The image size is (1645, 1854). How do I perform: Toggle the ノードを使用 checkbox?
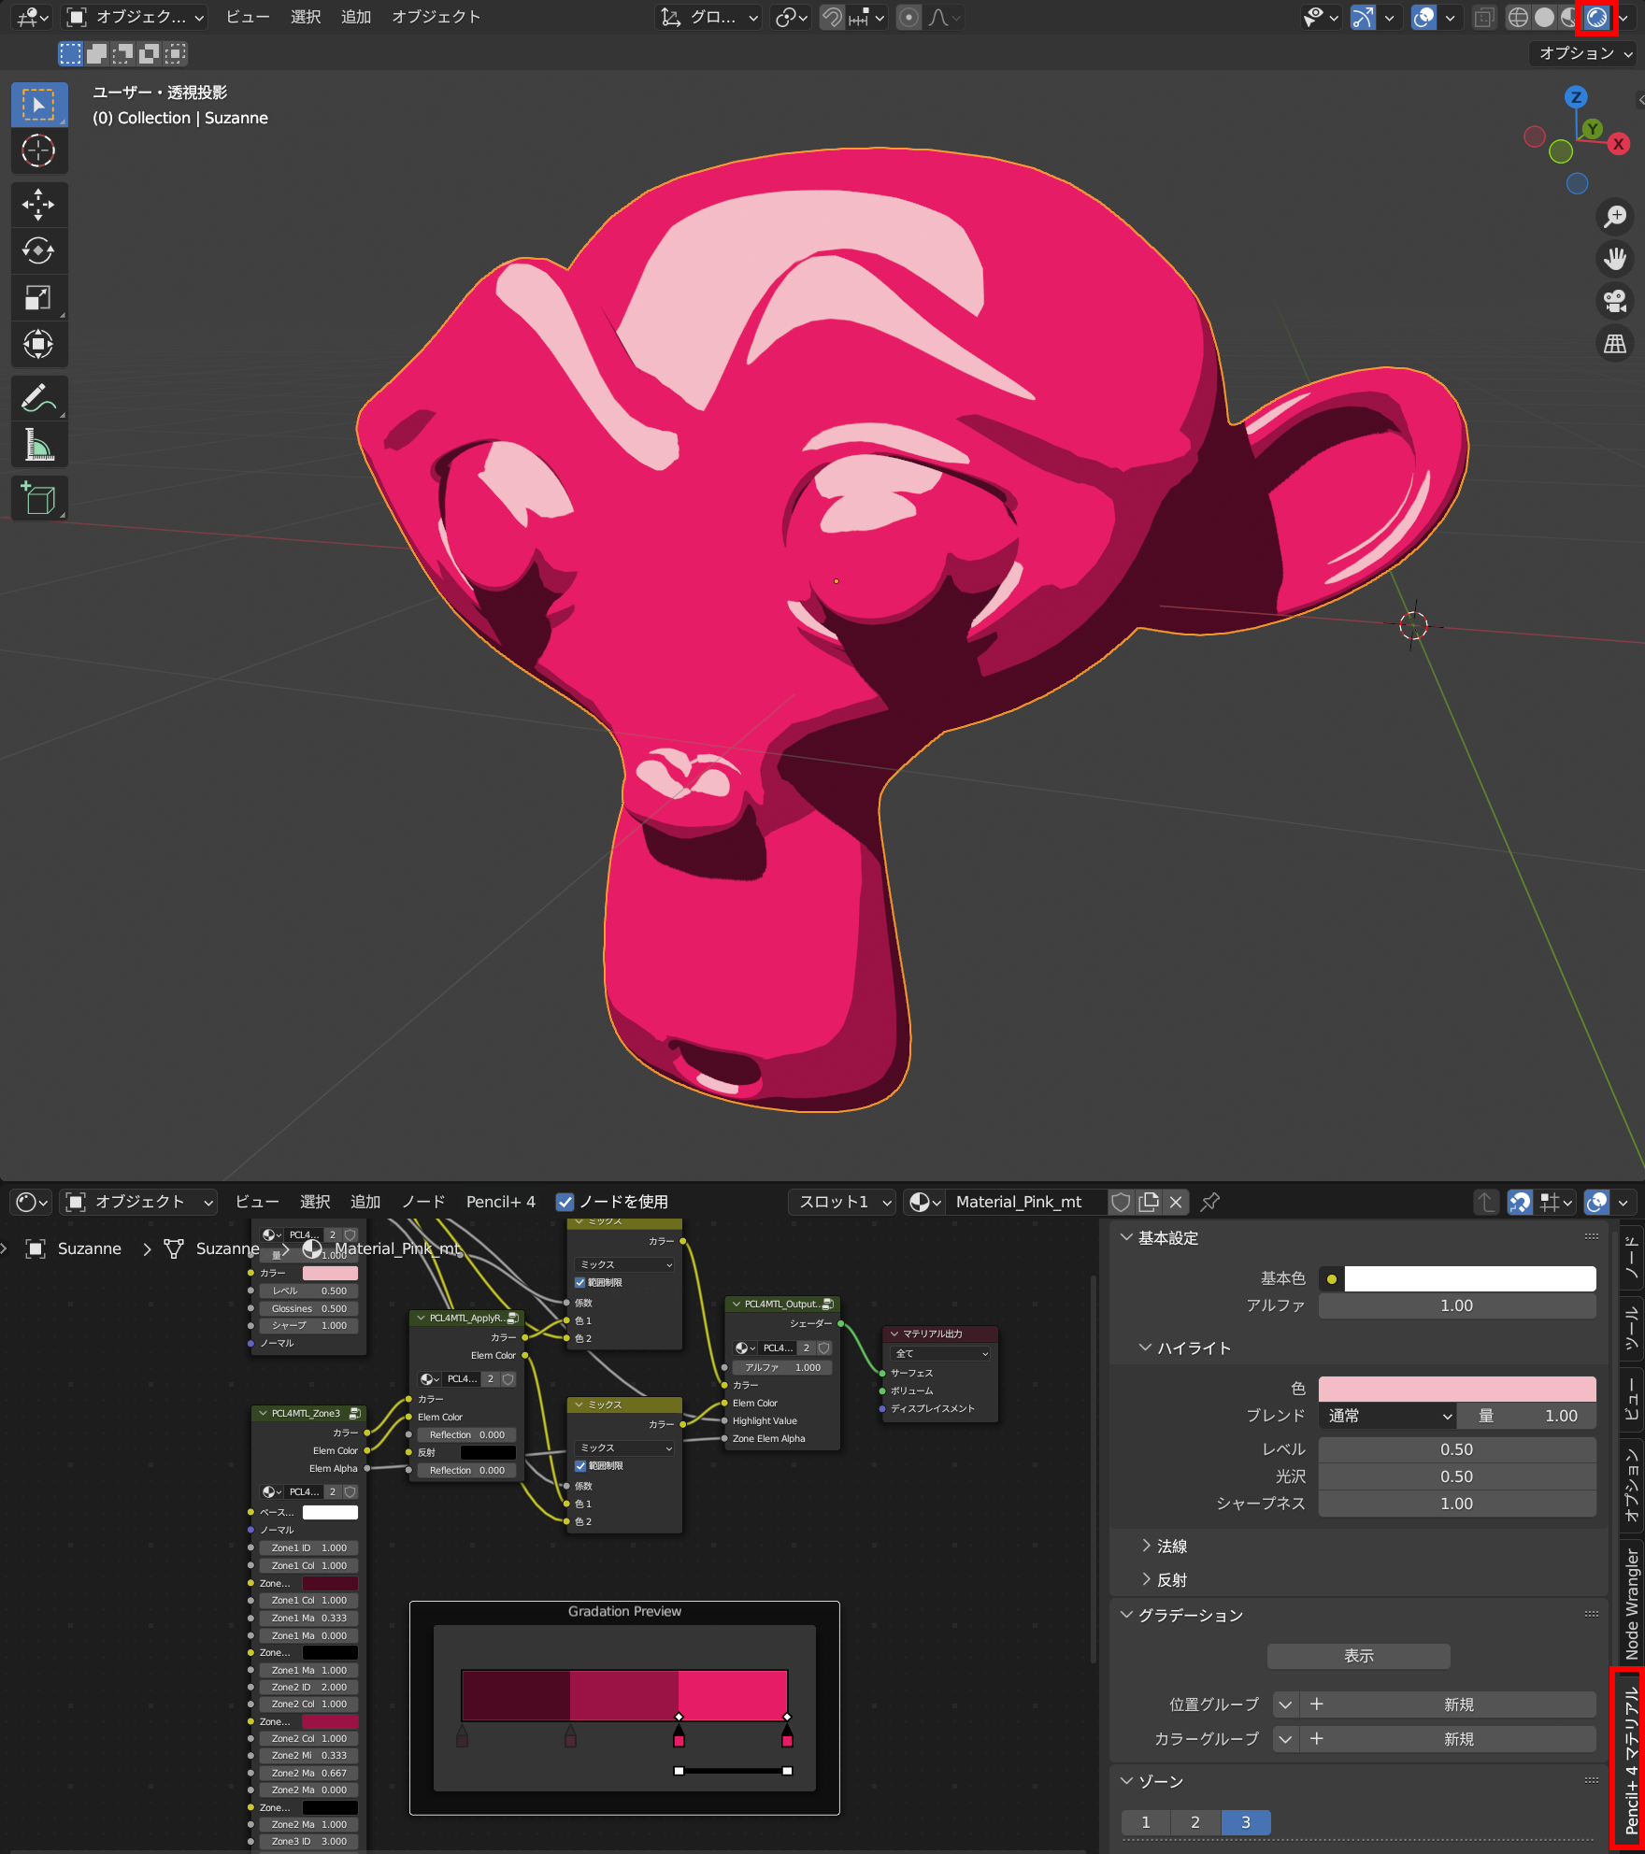565,1202
